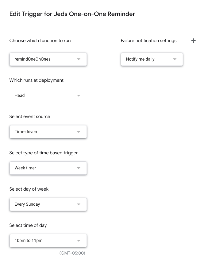Image resolution: width=209 pixels, height=261 pixels.
Task: Click the arrow beside remindOneOnOnes
Action: click(79, 59)
